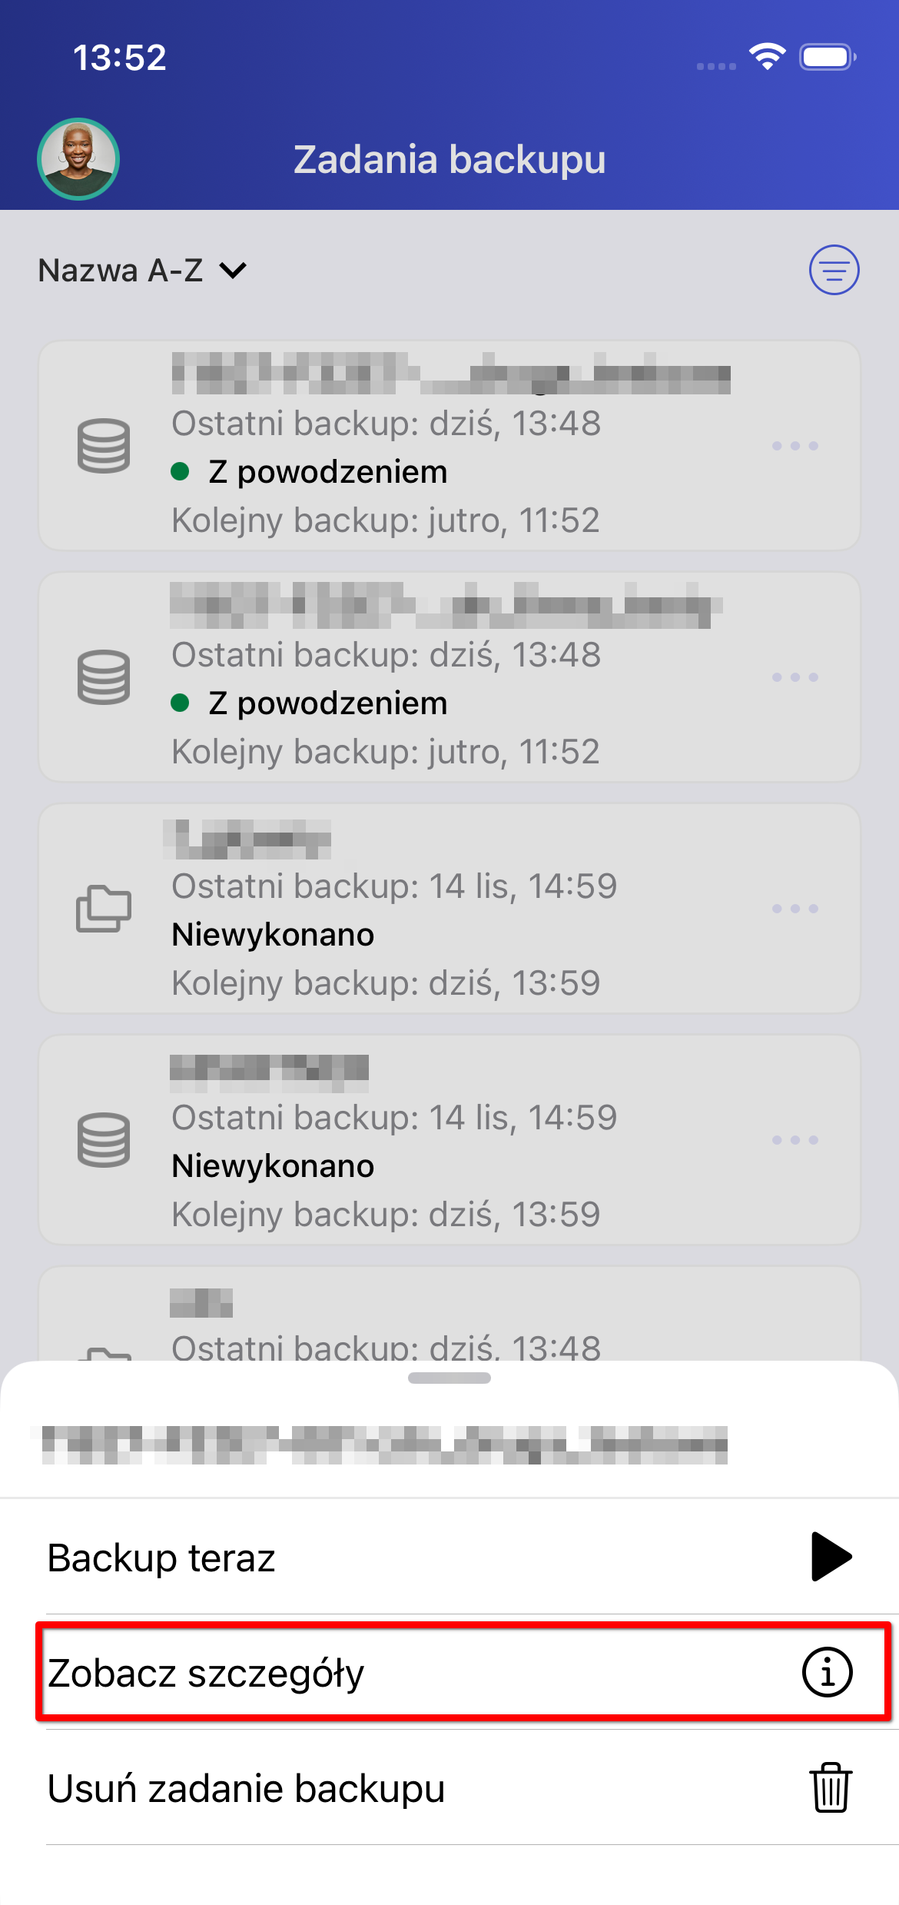
Task: Select Backup teraz menu entry
Action: (449, 1557)
